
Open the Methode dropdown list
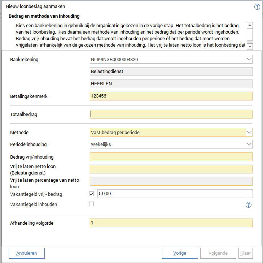point(249,132)
